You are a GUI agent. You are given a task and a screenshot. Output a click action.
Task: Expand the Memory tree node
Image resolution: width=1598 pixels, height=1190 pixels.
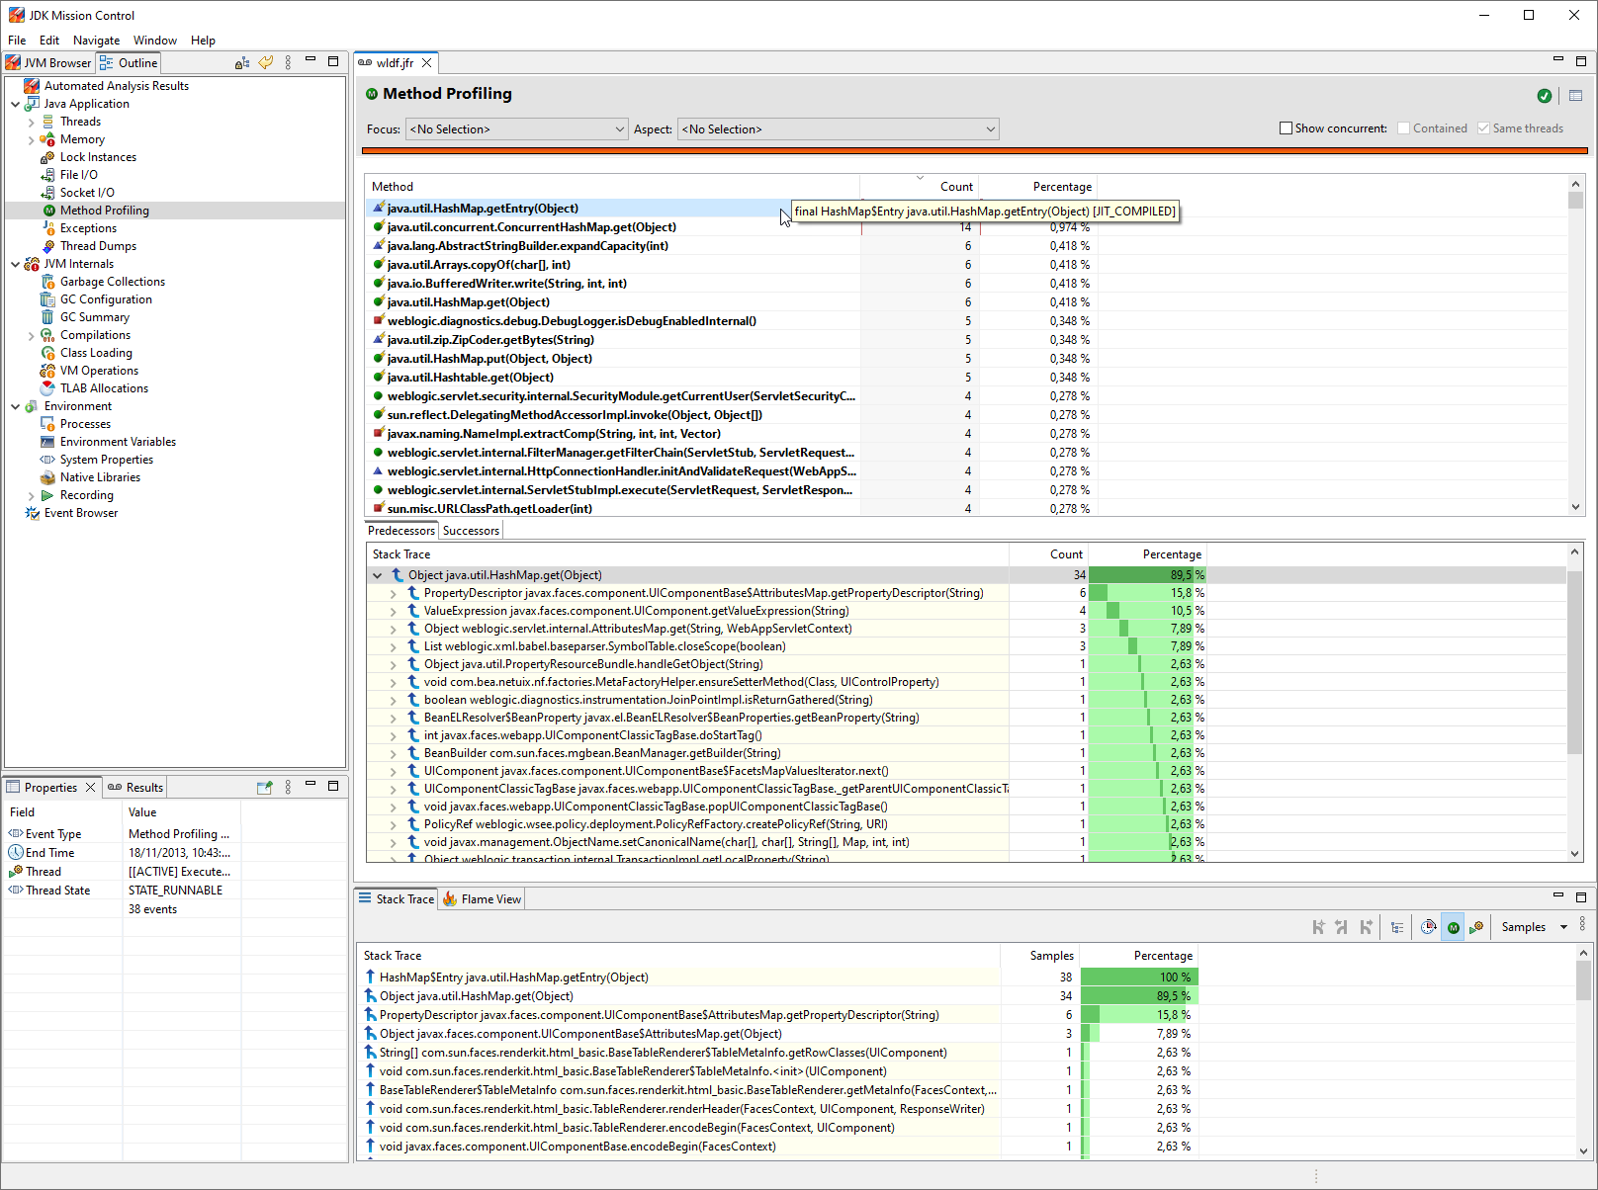[x=32, y=139]
